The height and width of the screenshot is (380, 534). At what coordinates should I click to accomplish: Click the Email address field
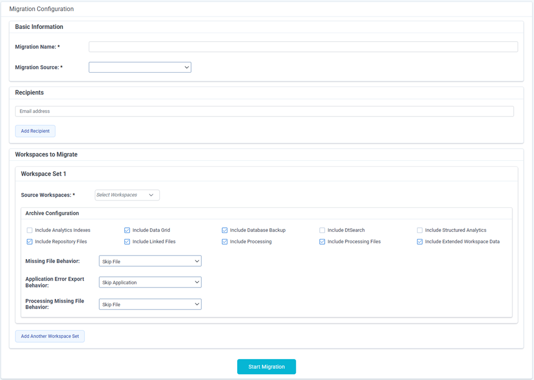[264, 111]
